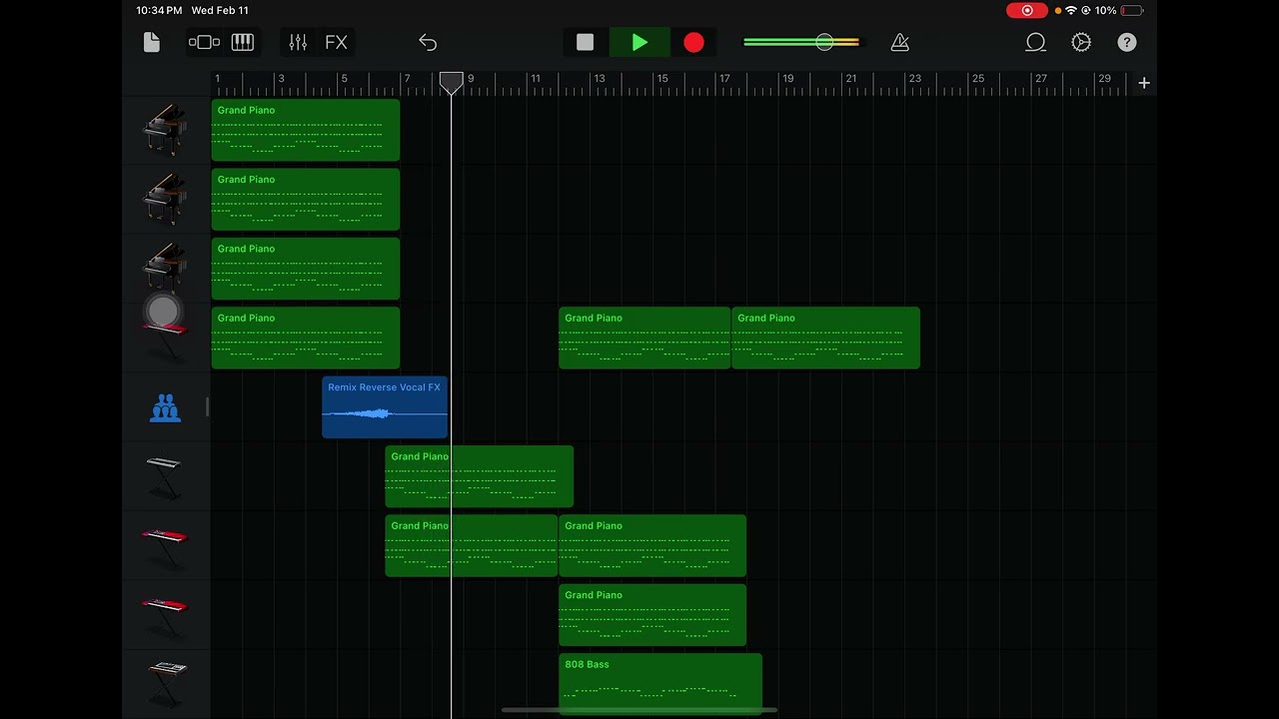Viewport: 1279px width, 719px height.
Task: Tap bar 13 on the ruler
Action: tap(599, 78)
